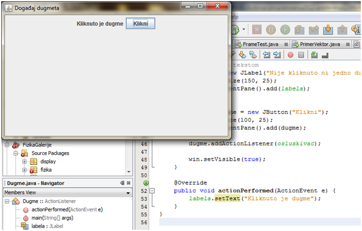Select actionPerformed(ActionEvent e) in Navigator

[67, 210]
